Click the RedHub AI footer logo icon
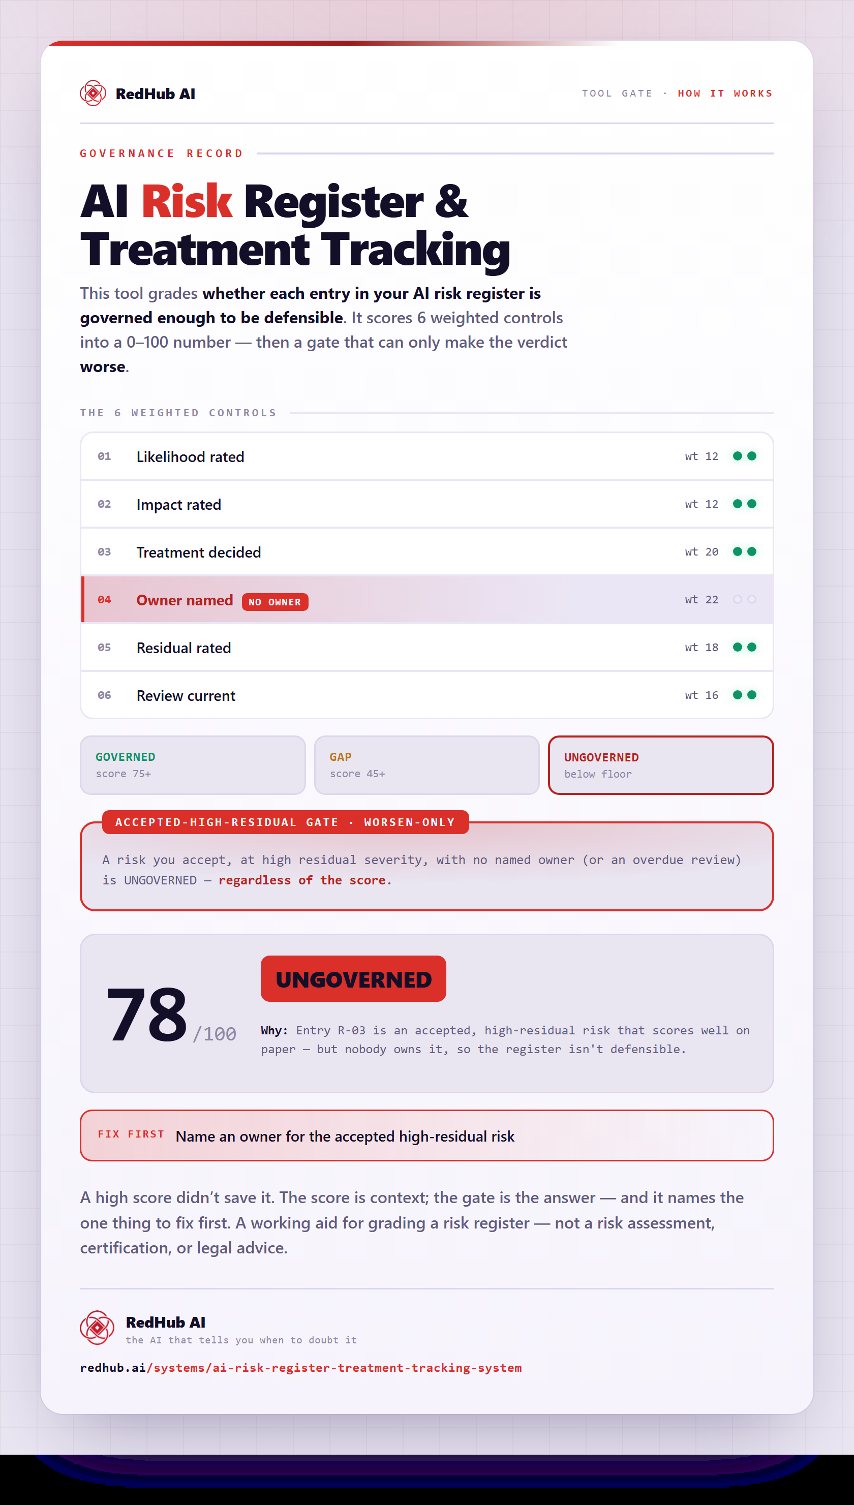Screen dimensions: 854x1505 click(97, 1327)
